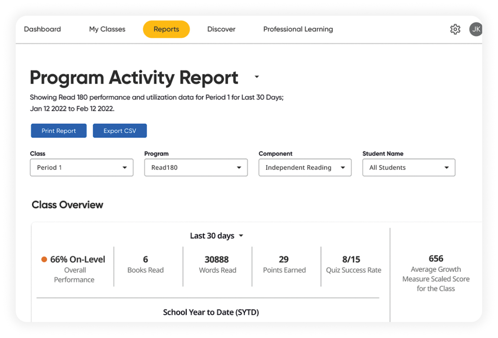Click the Class Overview heading
The image size is (498, 338).
coord(67,205)
